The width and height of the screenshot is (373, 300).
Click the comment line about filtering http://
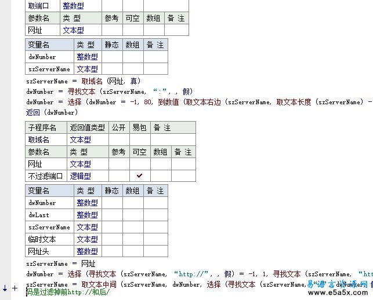(68, 292)
